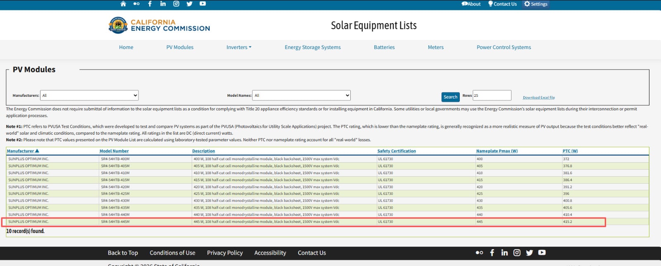The height and width of the screenshot is (266, 661).
Task: Sort table by PTC (W) column header
Action: click(x=570, y=151)
